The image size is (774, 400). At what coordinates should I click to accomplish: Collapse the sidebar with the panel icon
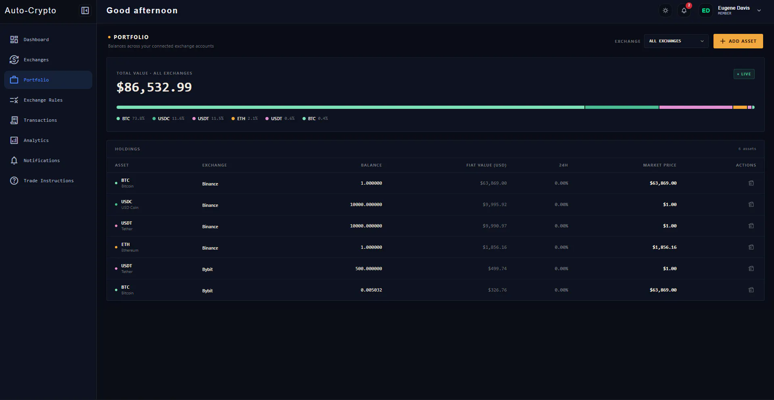(x=85, y=10)
